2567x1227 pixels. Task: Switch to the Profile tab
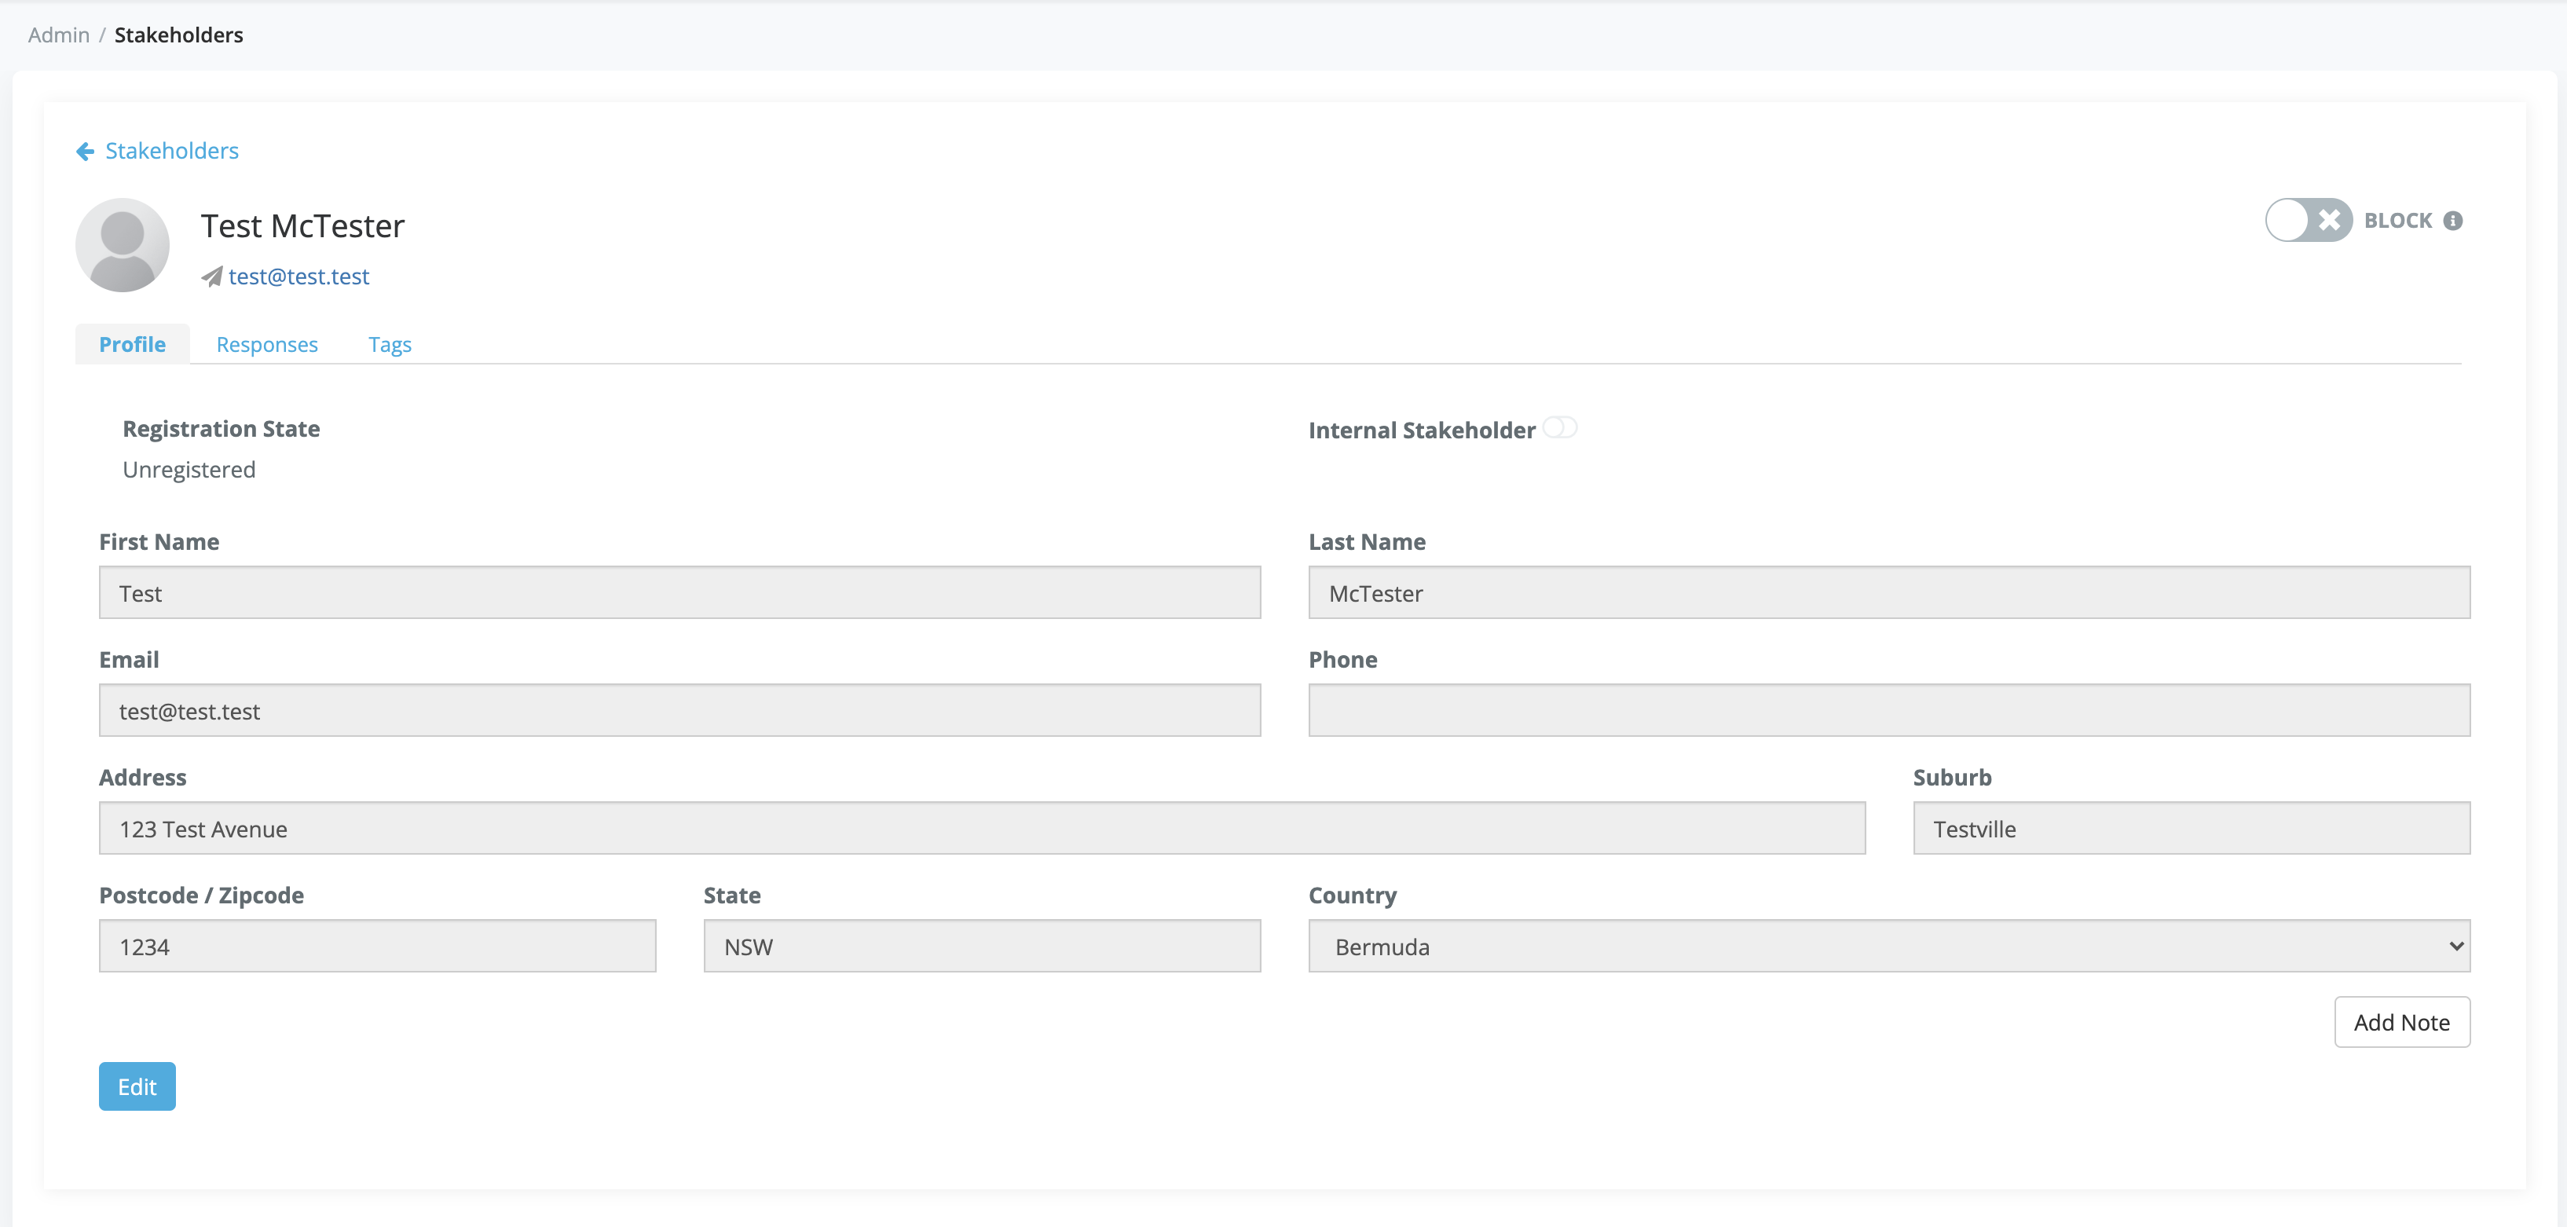point(133,345)
